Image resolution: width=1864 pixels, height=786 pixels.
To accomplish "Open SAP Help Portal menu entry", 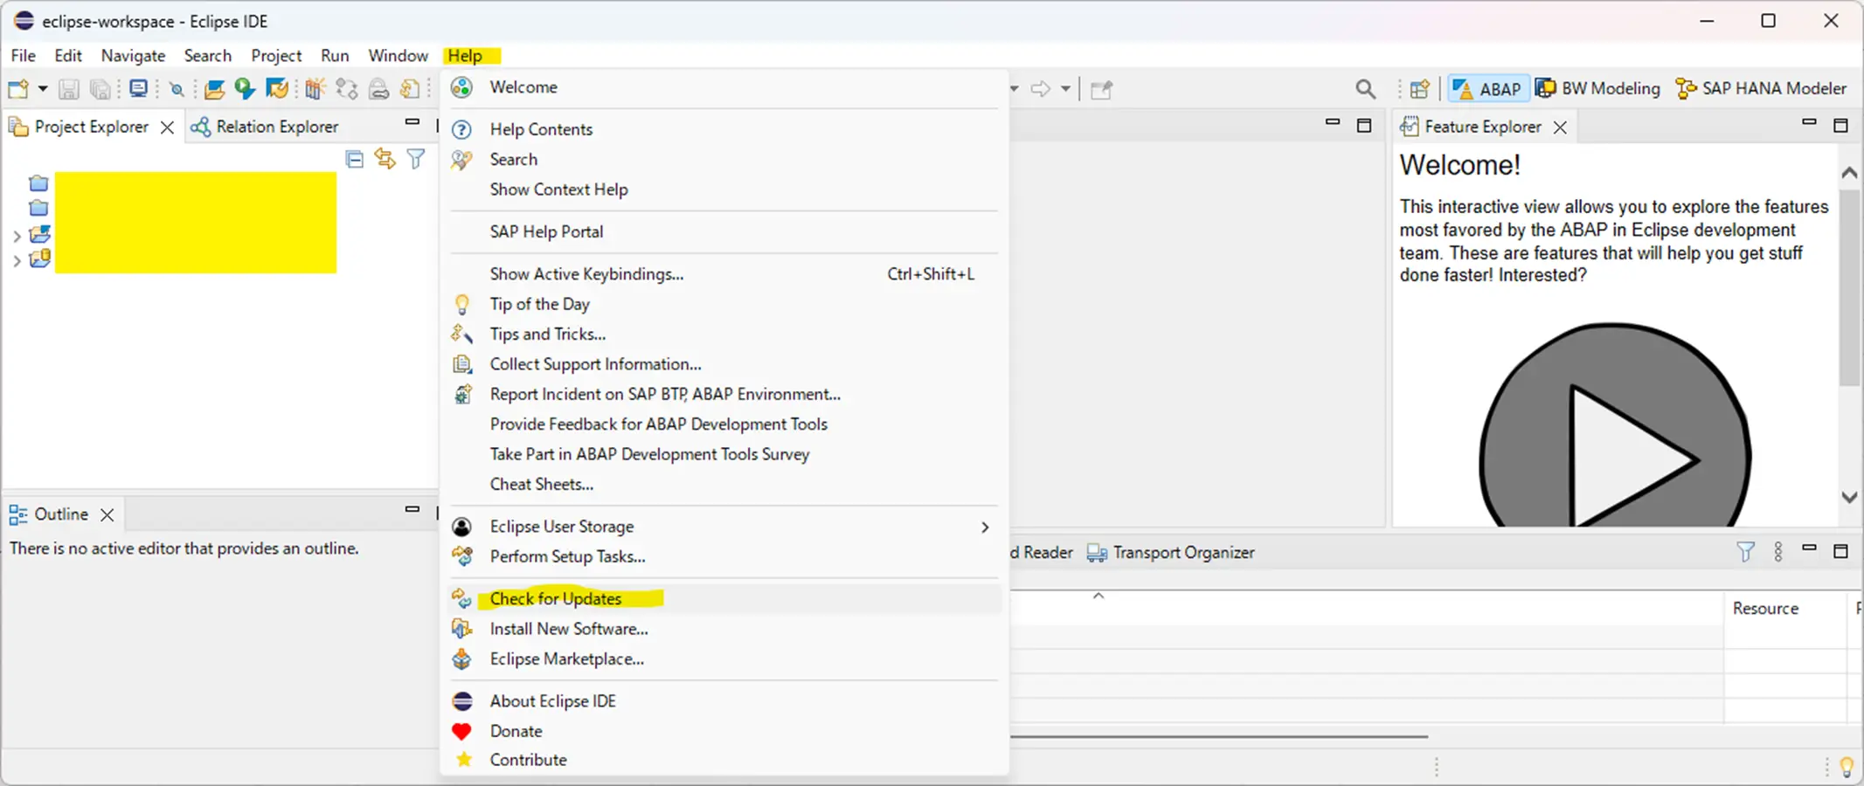I will (x=725, y=232).
